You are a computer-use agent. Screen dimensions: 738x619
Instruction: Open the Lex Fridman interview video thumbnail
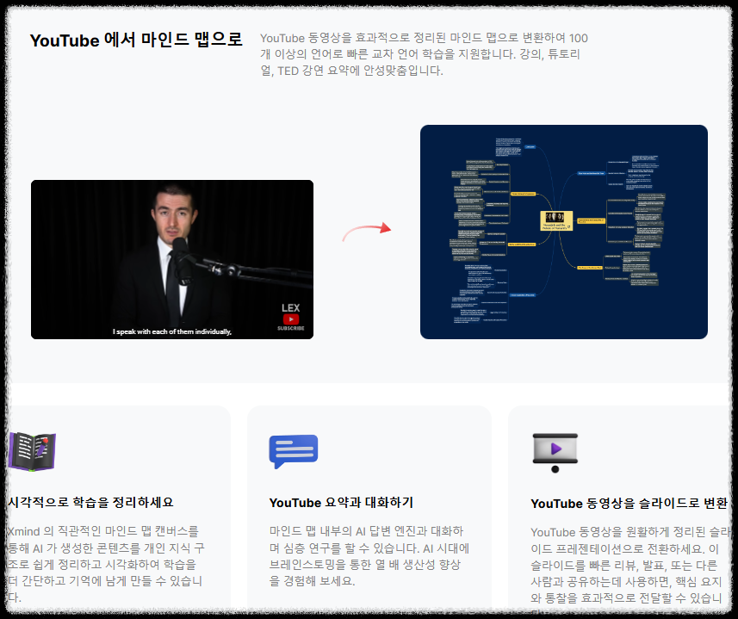(172, 258)
